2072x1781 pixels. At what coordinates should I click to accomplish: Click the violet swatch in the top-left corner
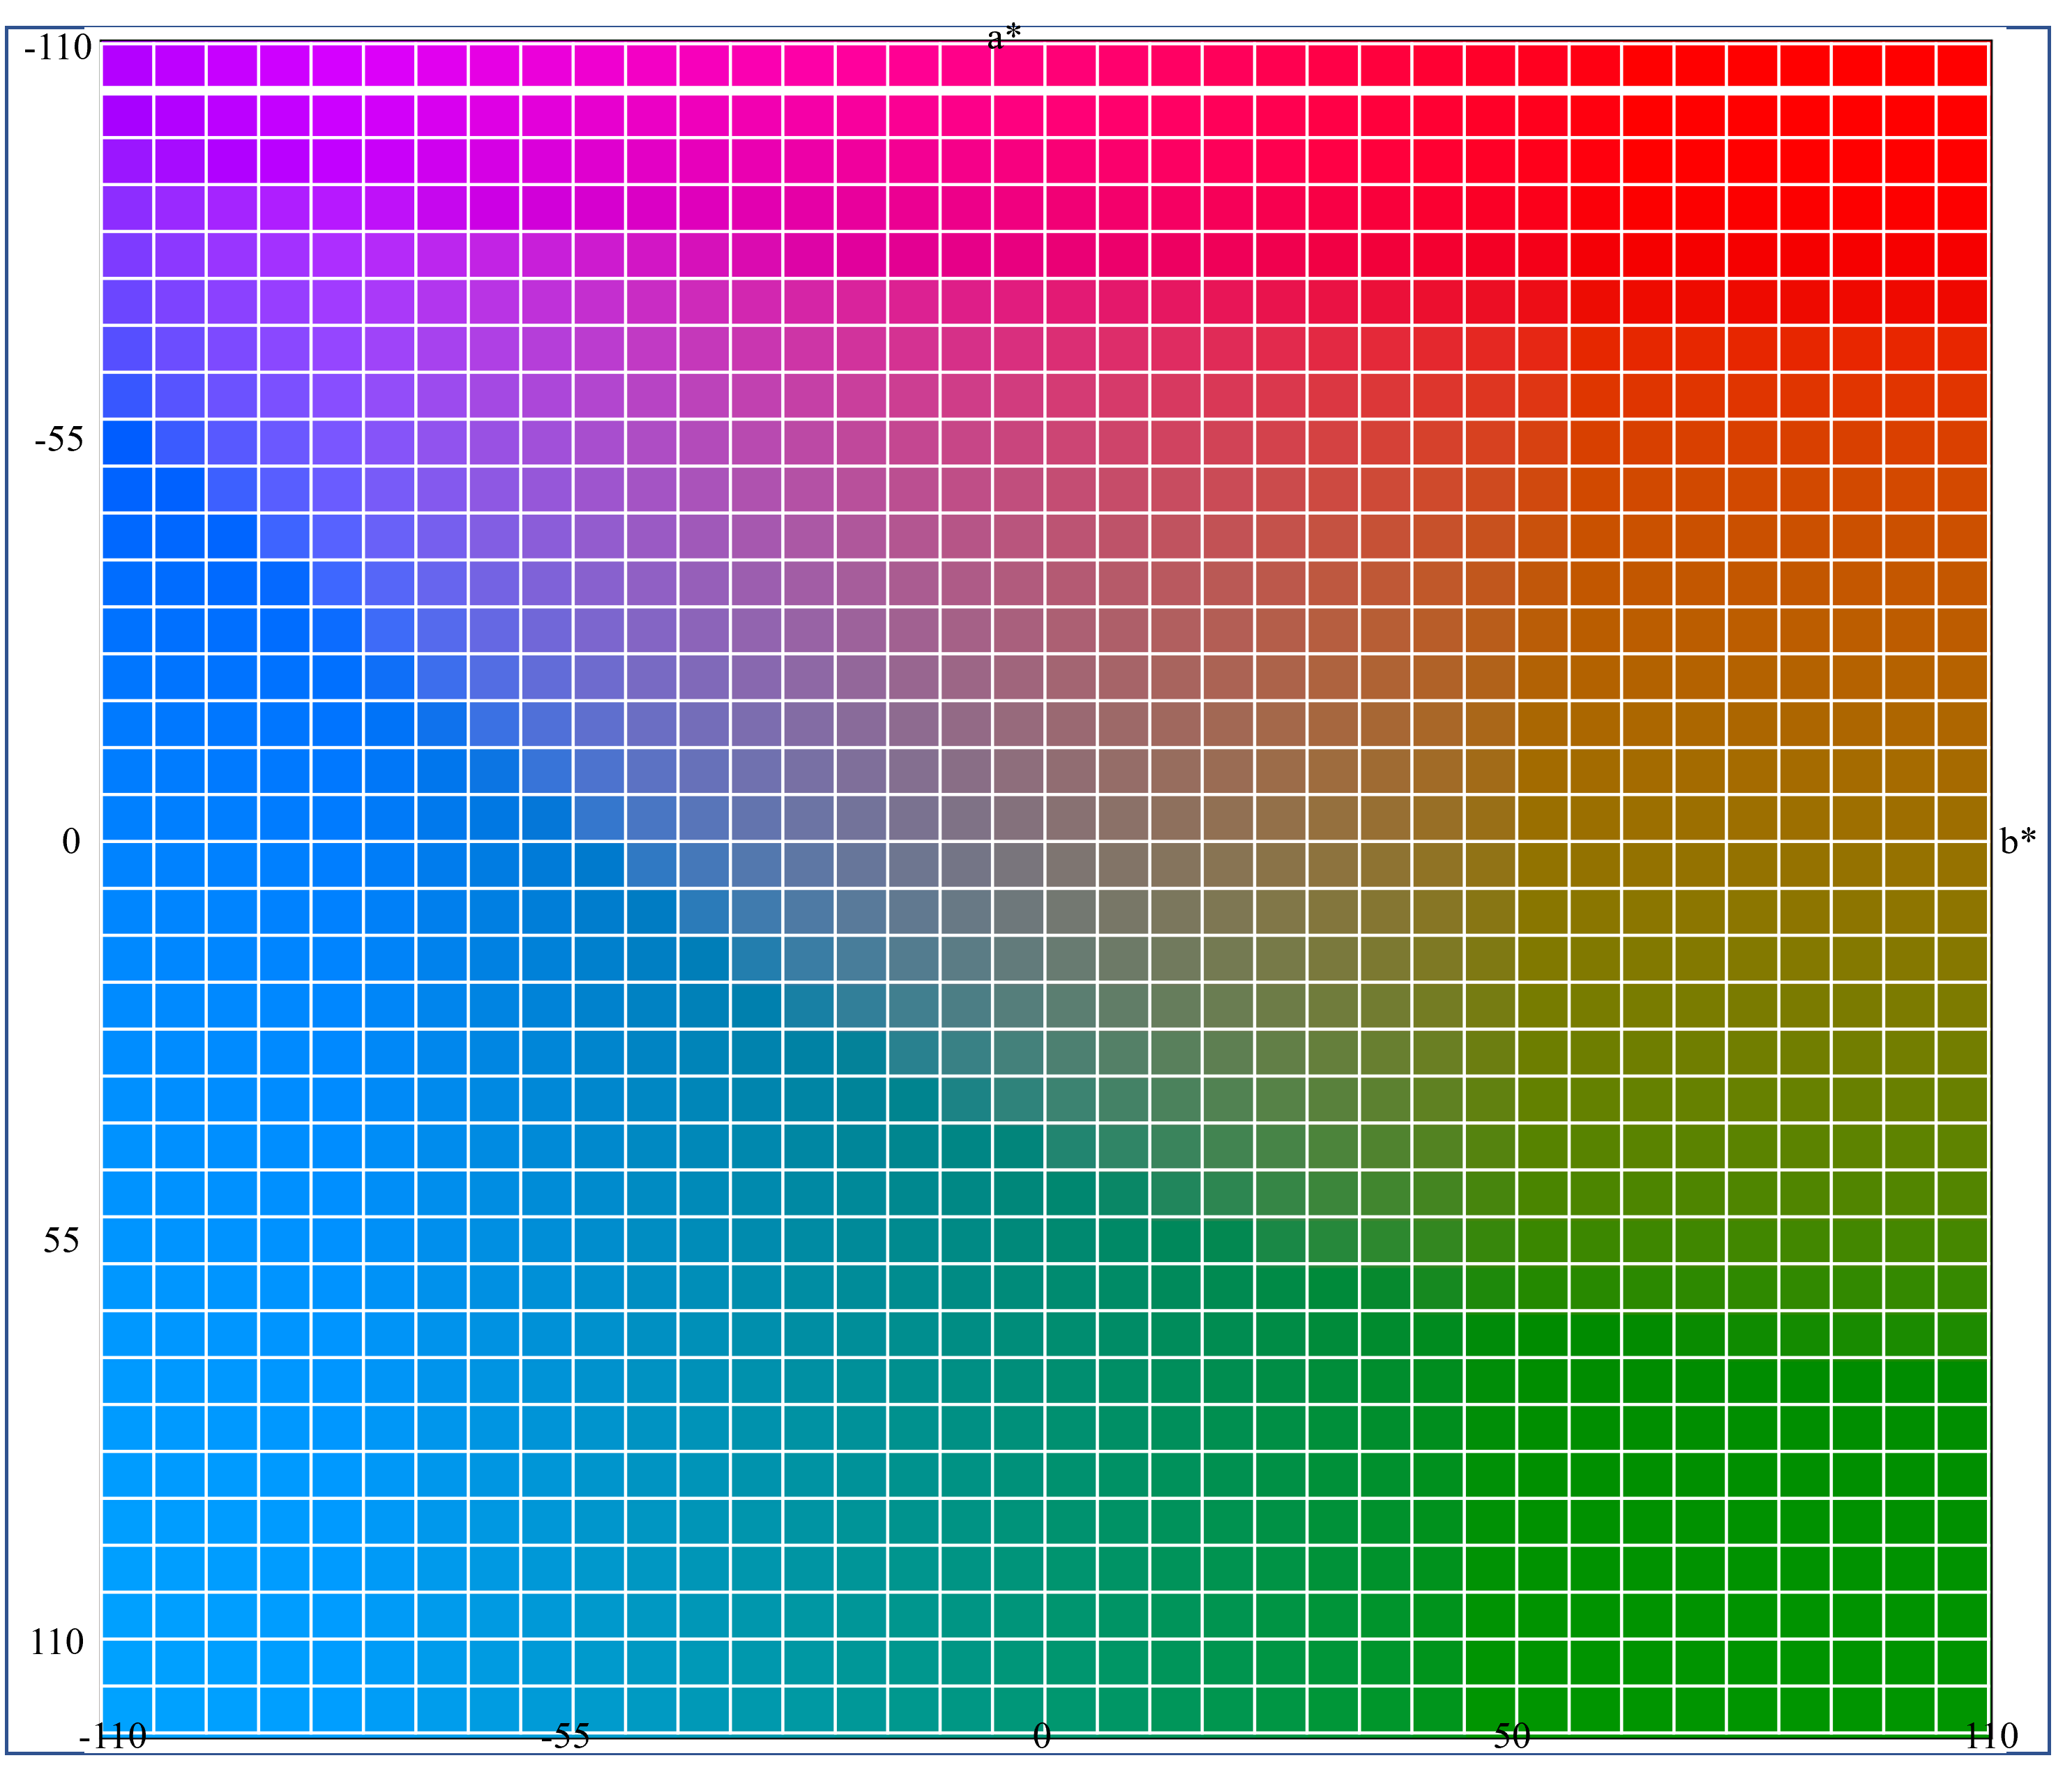pos(127,65)
